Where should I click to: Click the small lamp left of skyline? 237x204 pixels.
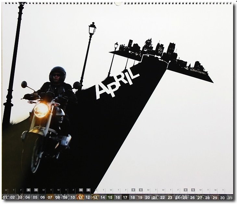click(116, 46)
